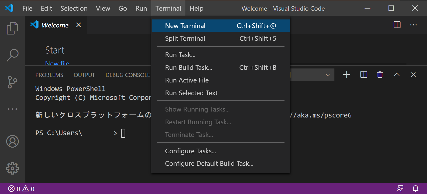The height and width of the screenshot is (194, 427).
Task: Click the plus icon to add terminal
Action: tap(346, 75)
